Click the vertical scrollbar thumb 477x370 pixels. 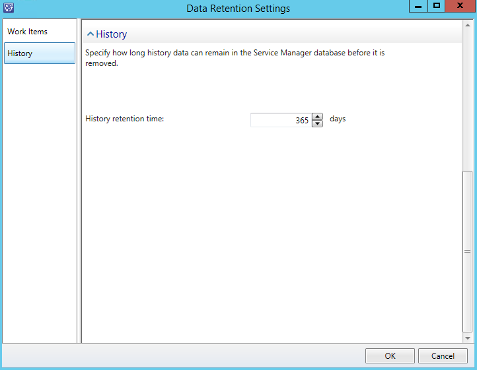(x=468, y=251)
